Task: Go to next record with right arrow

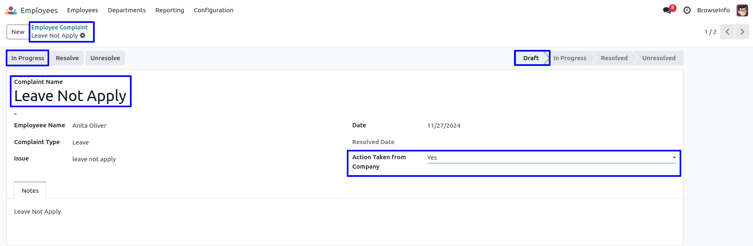Action: click(x=742, y=32)
